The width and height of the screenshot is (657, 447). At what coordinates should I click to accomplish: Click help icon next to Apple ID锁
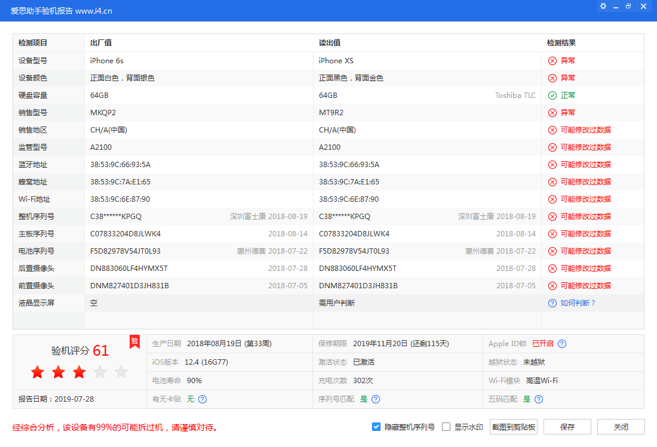tap(562, 344)
